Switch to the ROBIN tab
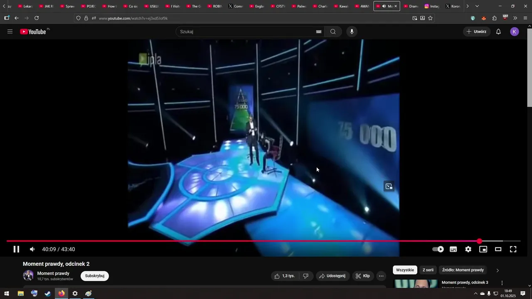This screenshot has width=532, height=299. 214,6
